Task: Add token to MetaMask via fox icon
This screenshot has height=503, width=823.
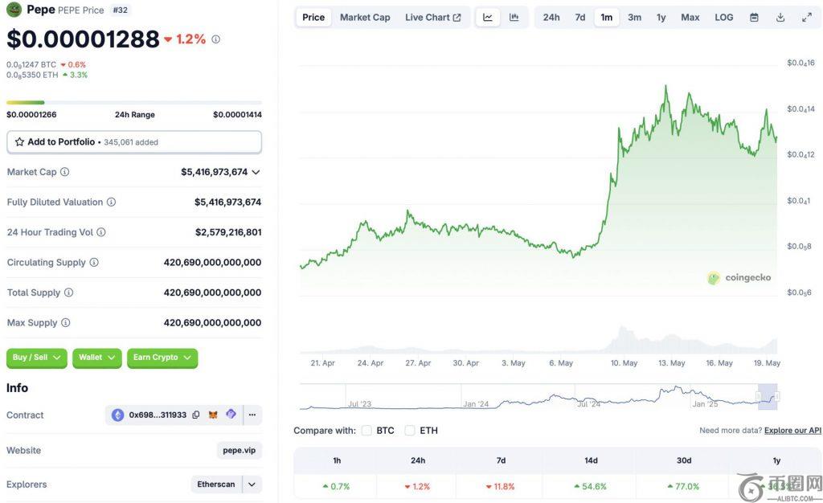Action: (x=213, y=415)
